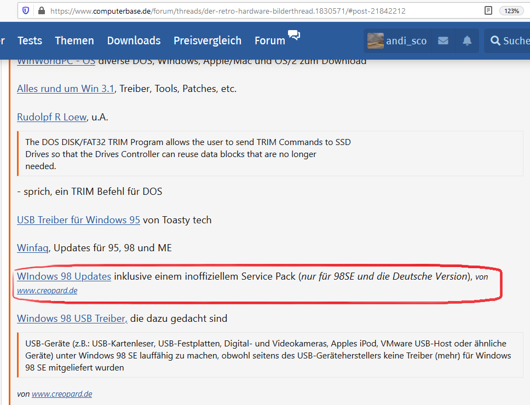Open the WIndows 98 Updates link

click(64, 276)
